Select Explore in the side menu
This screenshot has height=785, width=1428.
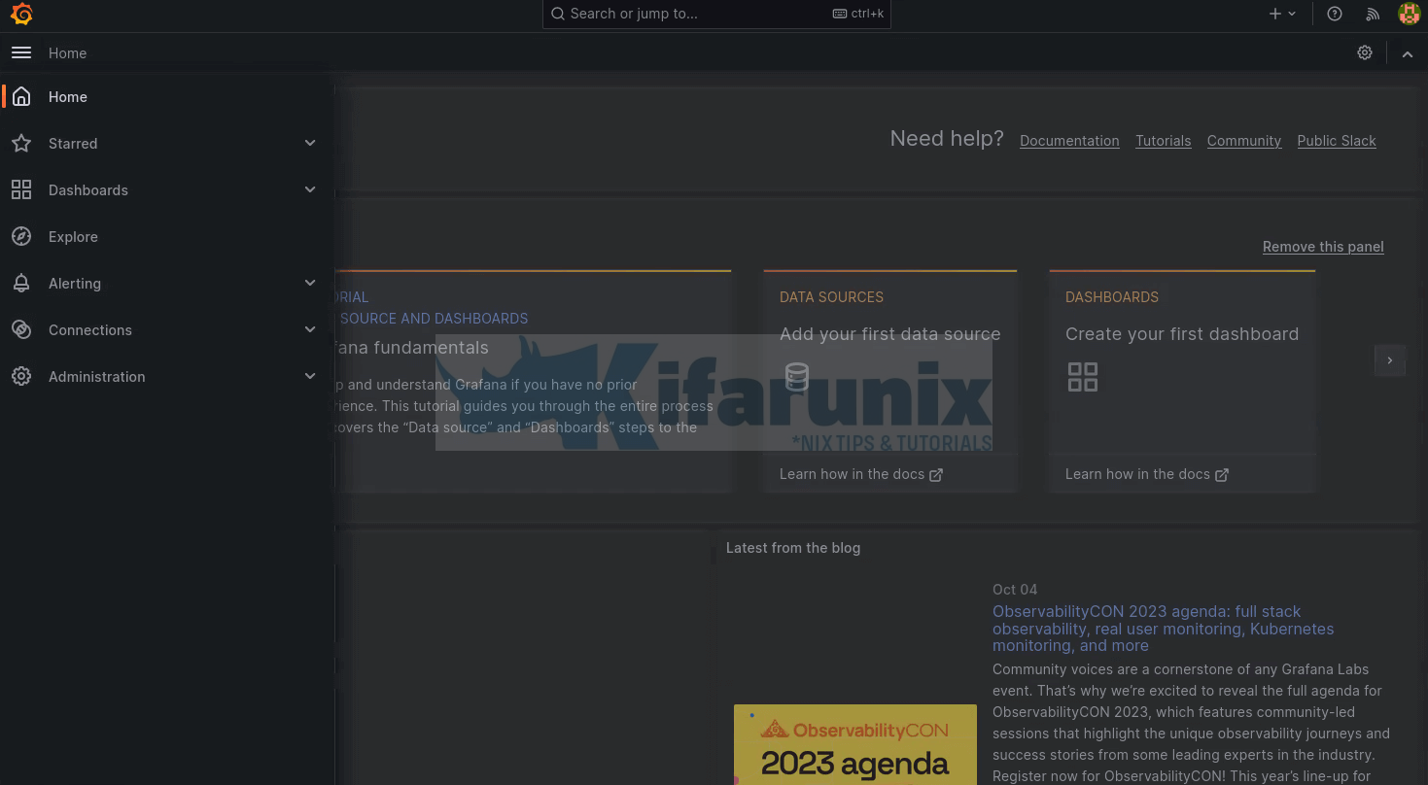click(73, 237)
